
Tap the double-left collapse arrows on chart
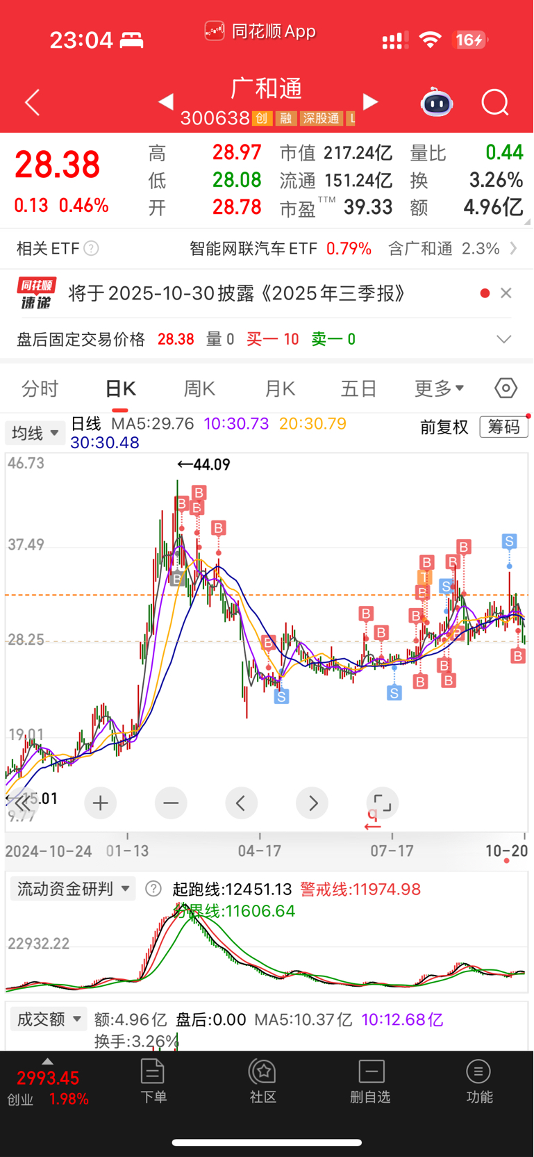click(22, 803)
